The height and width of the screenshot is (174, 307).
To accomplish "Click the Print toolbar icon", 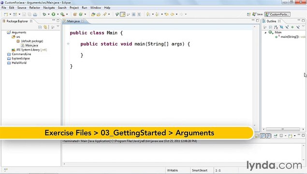I will (35, 14).
